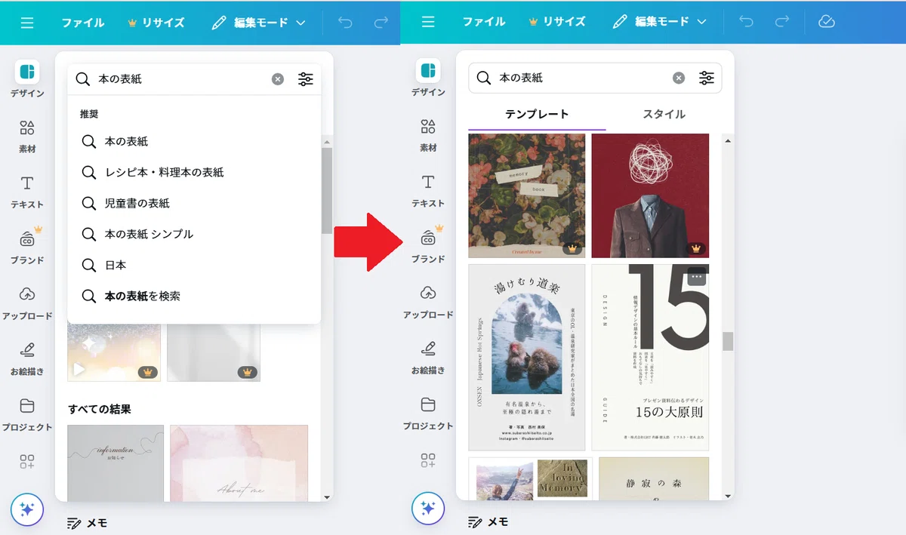Viewport: 906px width, 535px height.
Task: Open 15の大原則 template
Action: click(x=650, y=357)
